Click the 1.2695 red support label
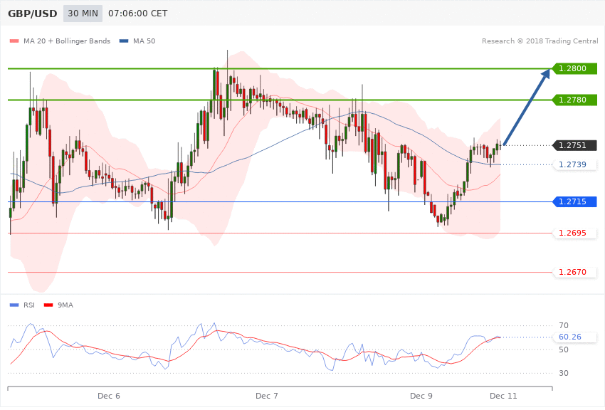The width and height of the screenshot is (605, 410). pos(575,233)
